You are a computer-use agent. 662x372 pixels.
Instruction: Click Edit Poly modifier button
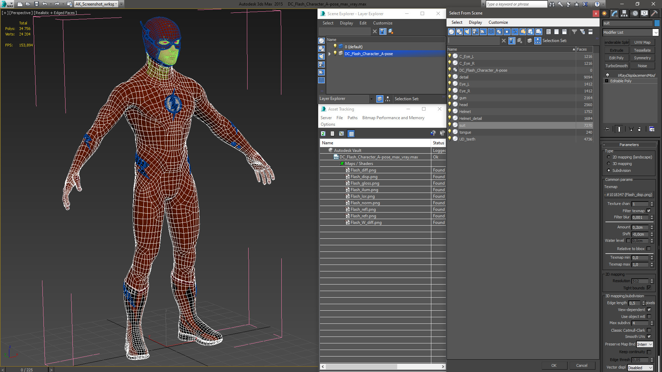[x=616, y=58]
